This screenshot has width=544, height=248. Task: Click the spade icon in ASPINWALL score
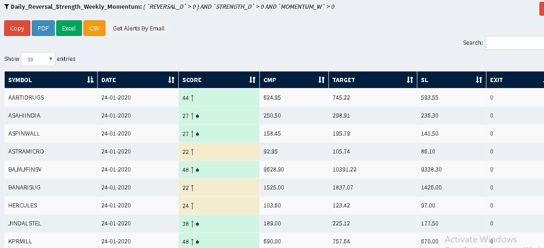[198, 134]
